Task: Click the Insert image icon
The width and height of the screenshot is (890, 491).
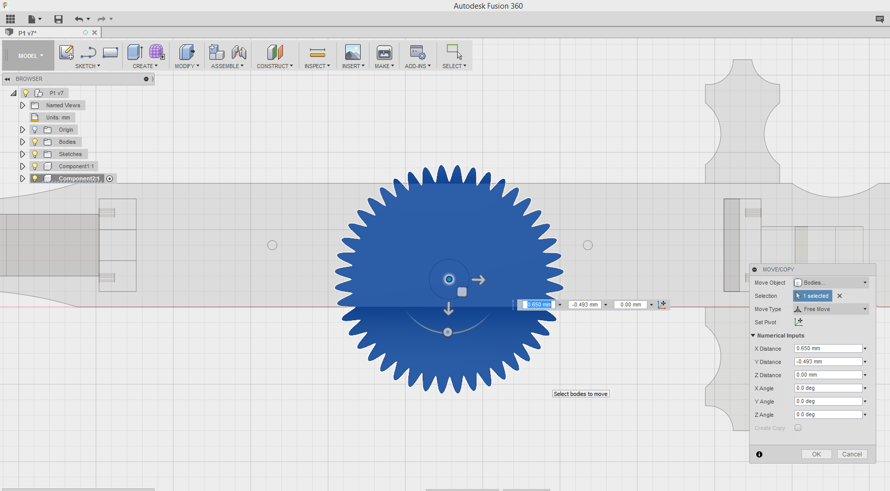Action: coord(352,52)
